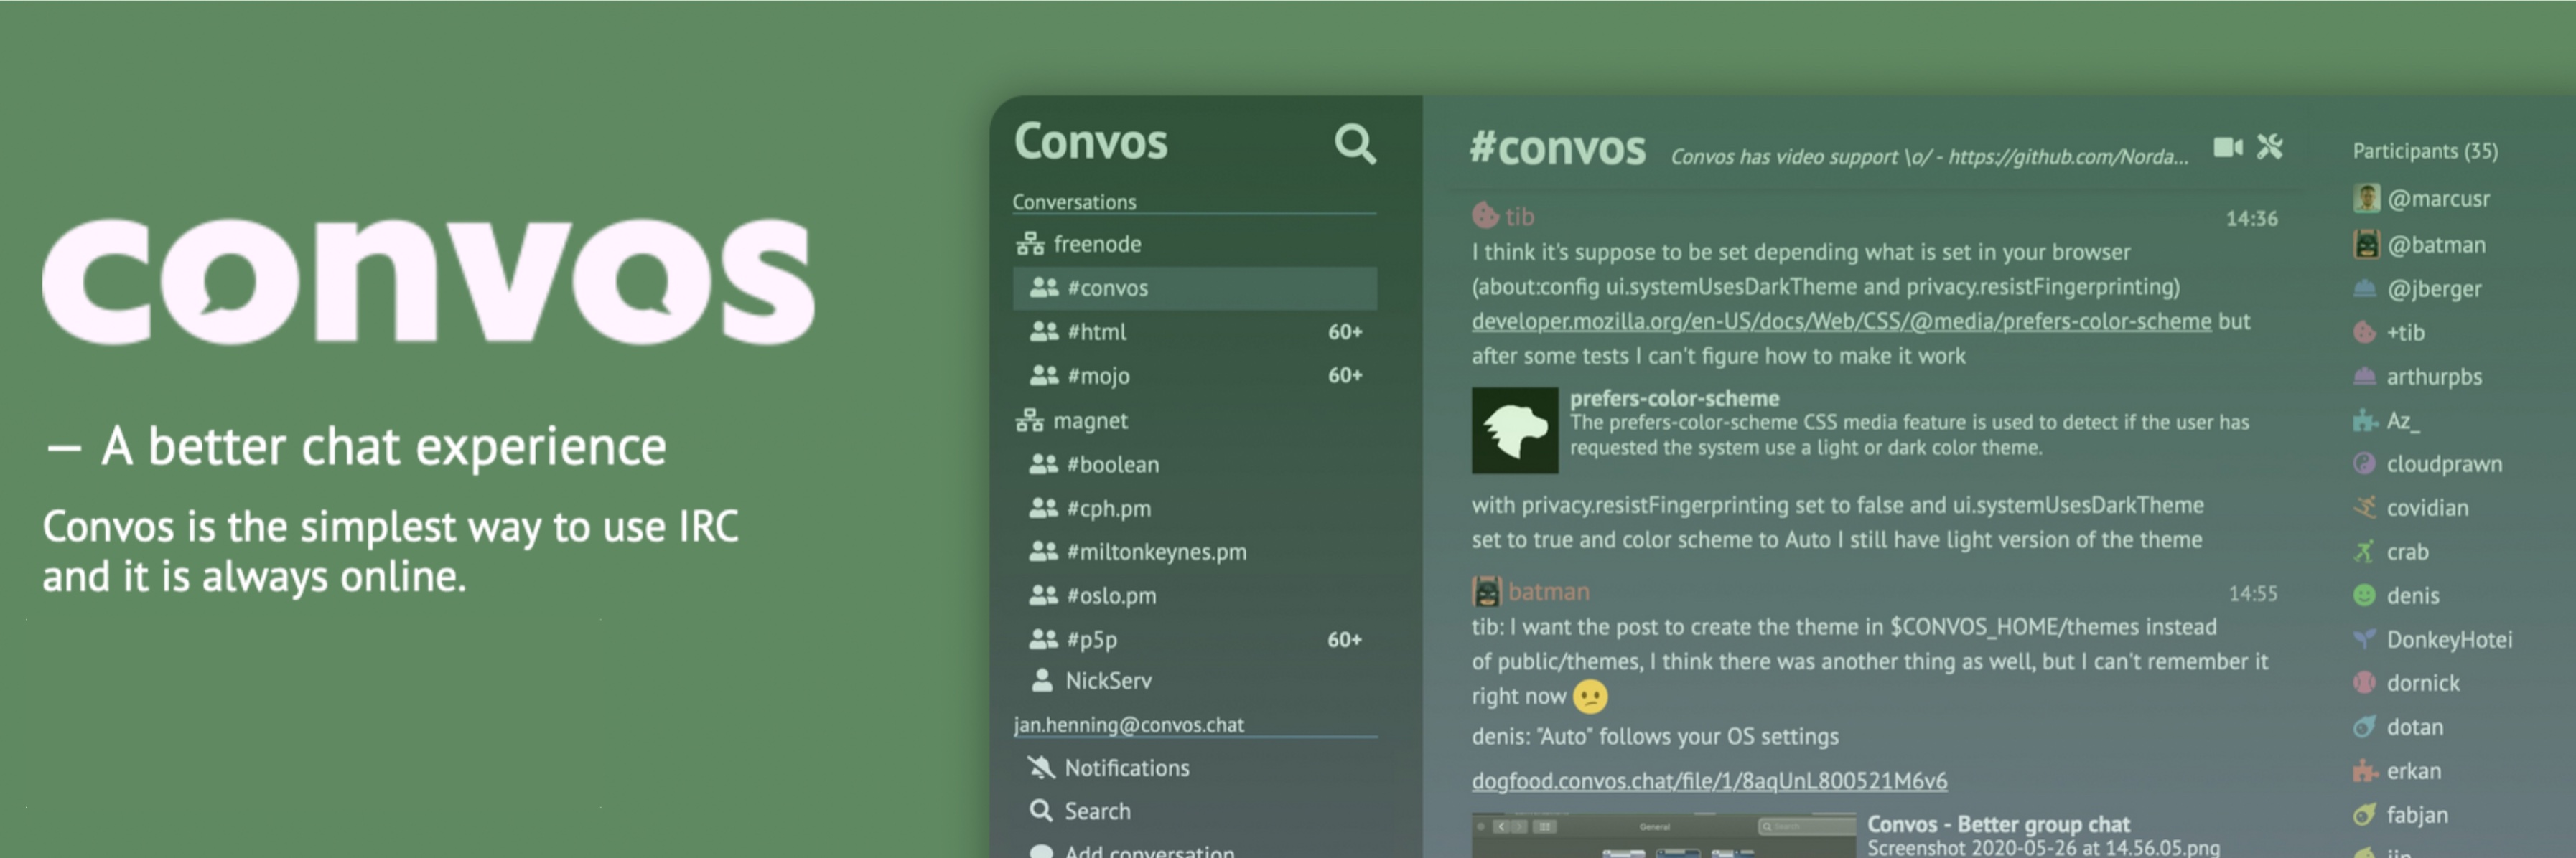The height and width of the screenshot is (858, 2576).
Task: Click the person icon beside NickServ
Action: click(1042, 680)
